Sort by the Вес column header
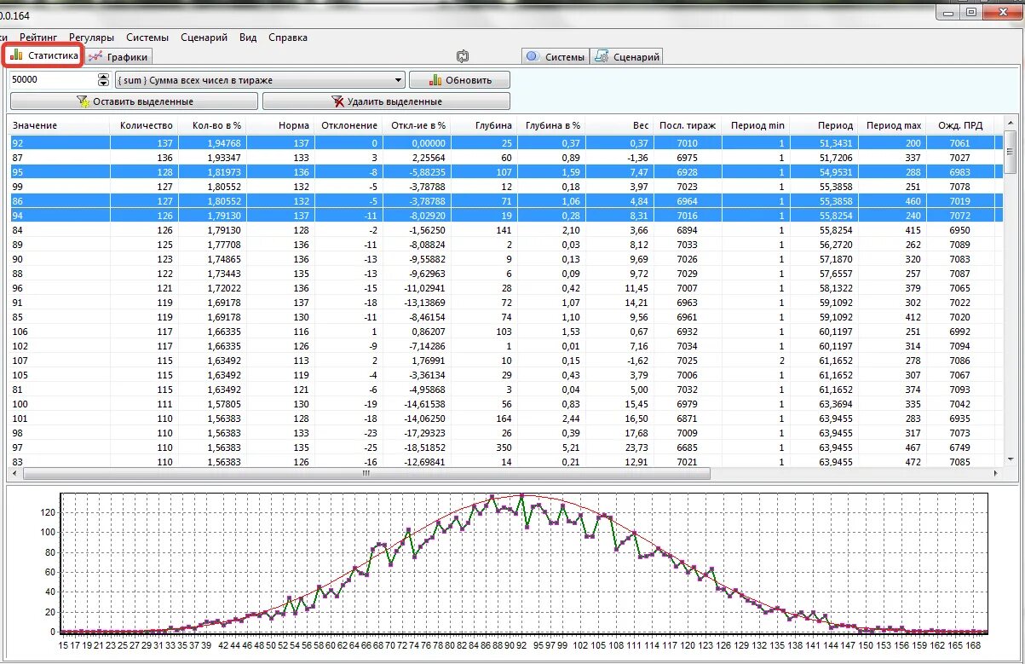Screen dimensions: 1025x664 click(x=619, y=125)
